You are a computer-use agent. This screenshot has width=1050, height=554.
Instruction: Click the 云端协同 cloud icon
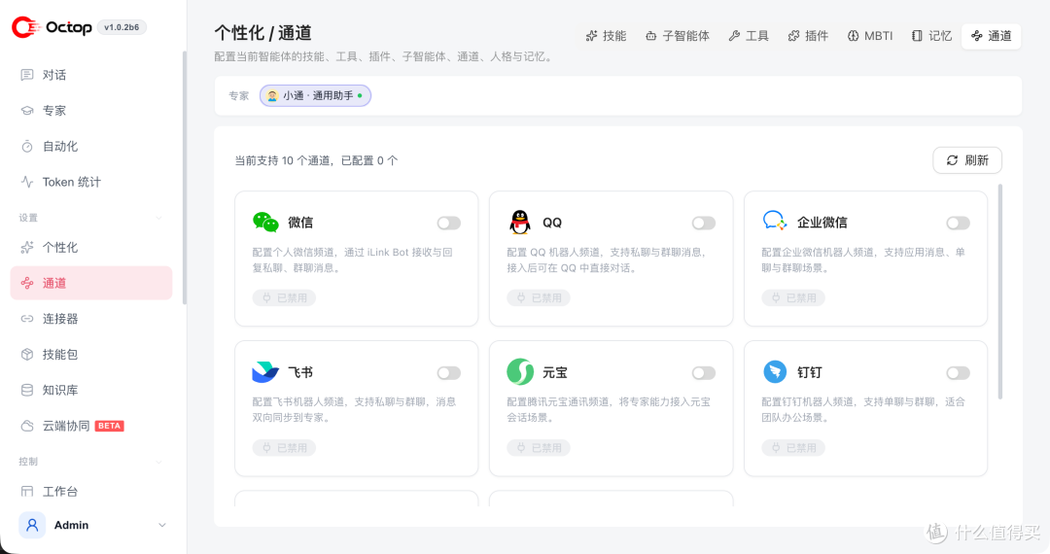[27, 426]
